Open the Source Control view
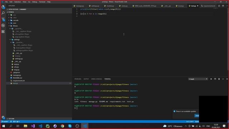This screenshot has height=129, width=229. [x=3, y=19]
